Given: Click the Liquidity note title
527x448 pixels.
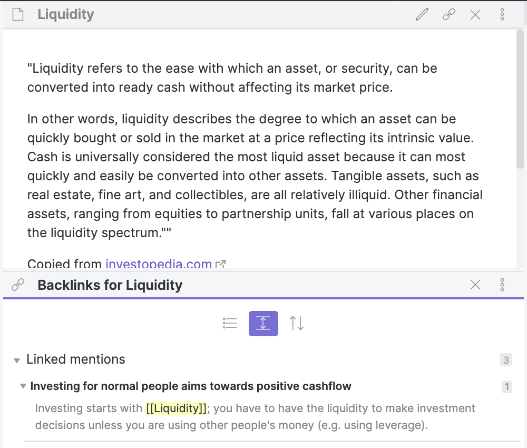Looking at the screenshot, I should (66, 14).
